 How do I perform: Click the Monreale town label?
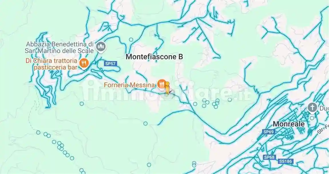tap(289, 124)
